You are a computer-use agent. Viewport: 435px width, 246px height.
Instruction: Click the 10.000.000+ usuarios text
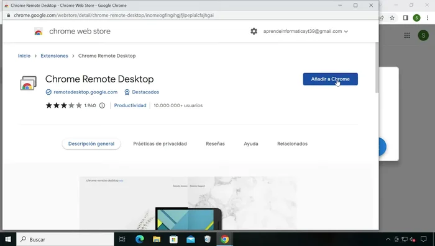coord(178,105)
